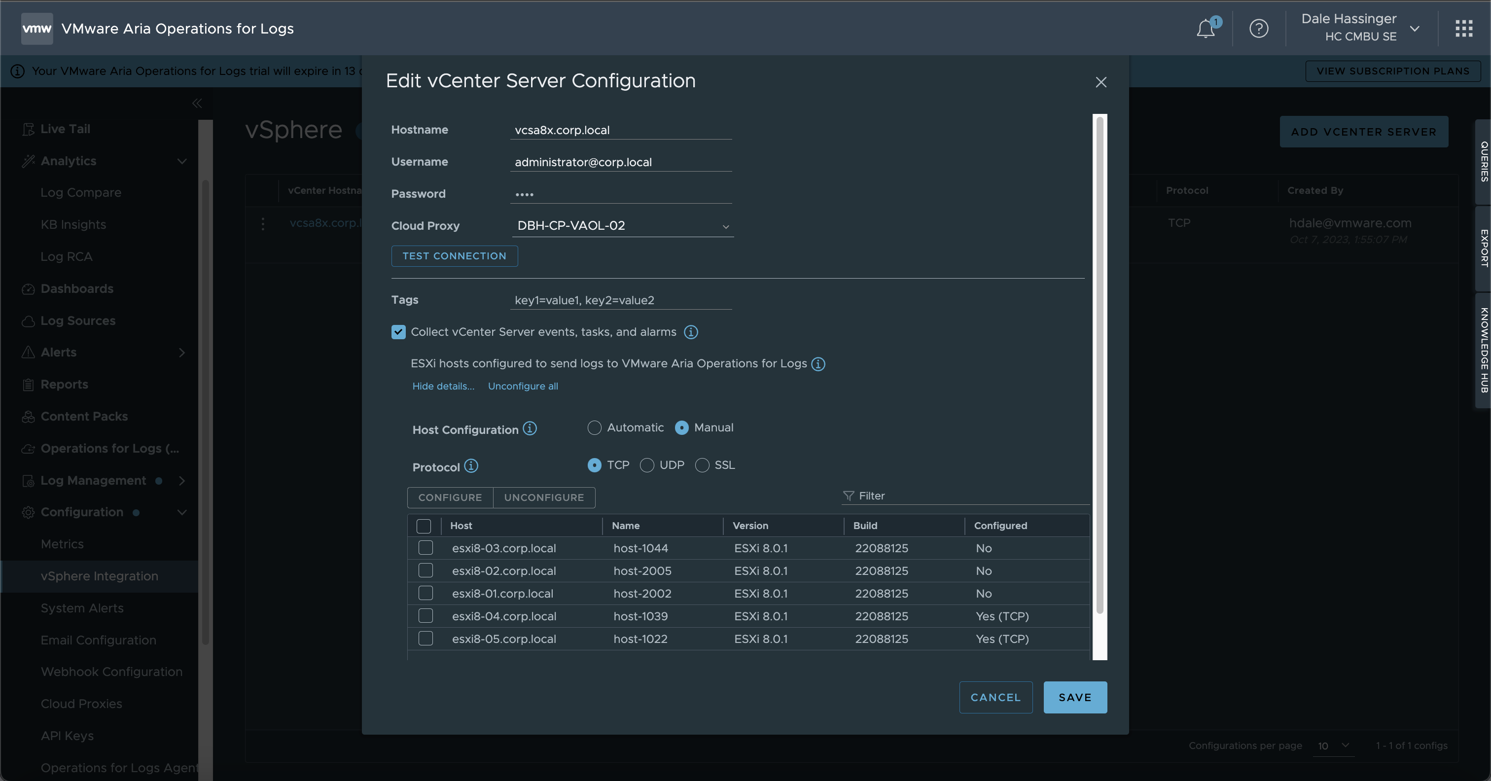
Task: Click the help question mark icon
Action: 1258,29
